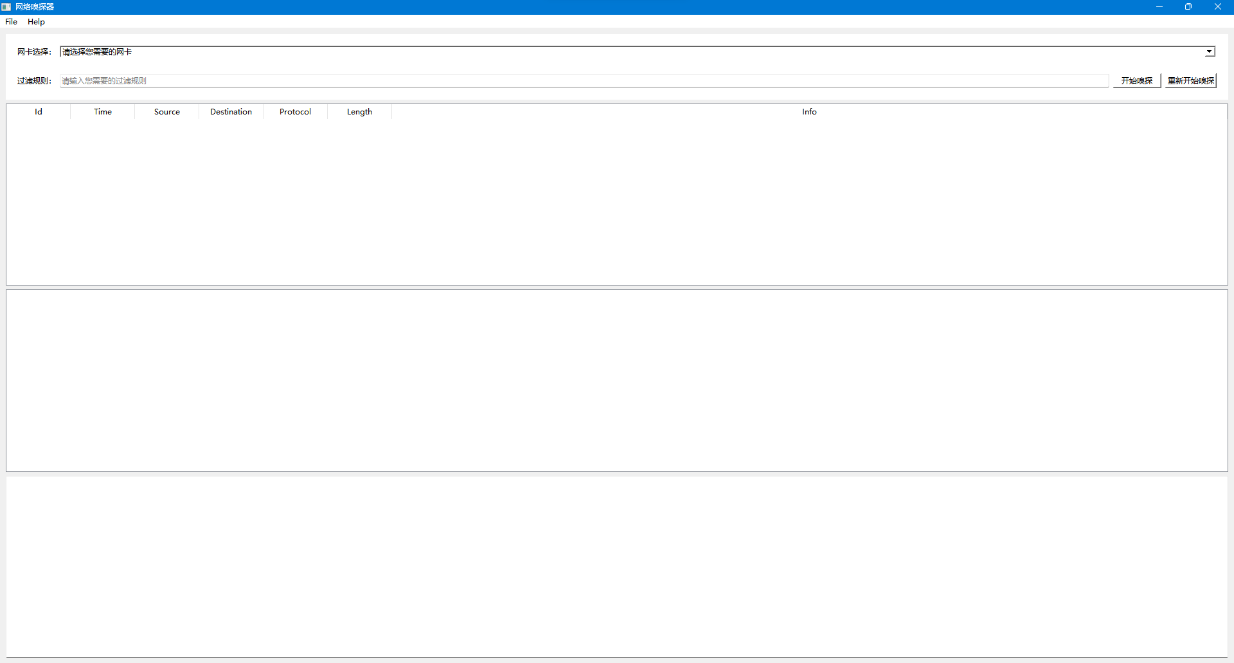
Task: Open the File menu
Action: (x=11, y=22)
